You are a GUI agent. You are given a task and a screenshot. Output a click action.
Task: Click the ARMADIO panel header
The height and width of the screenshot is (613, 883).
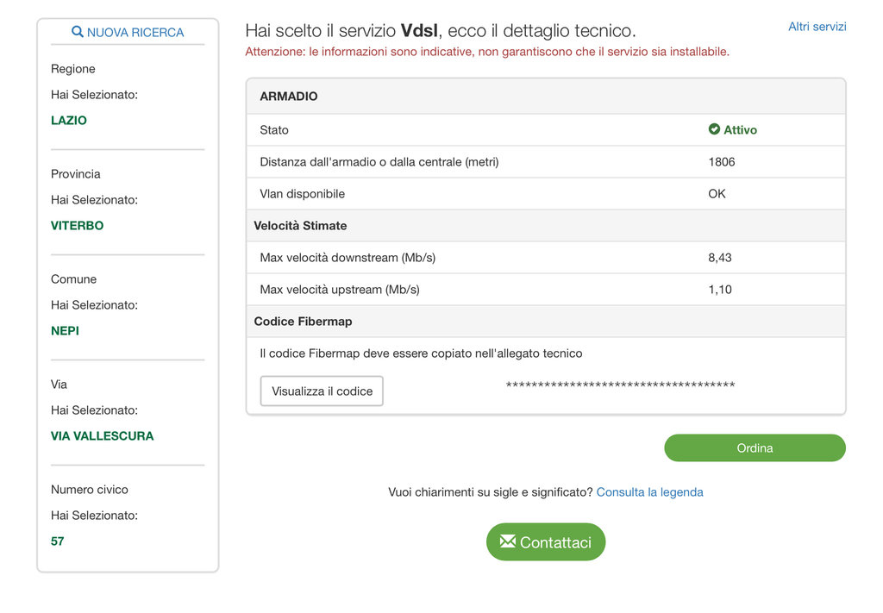coord(289,97)
